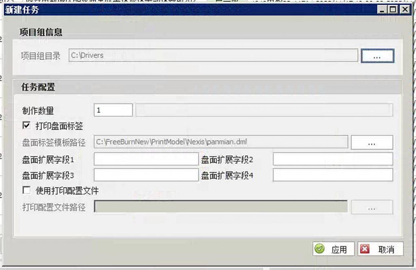
Task: Click the red X icon on 取消
Action: coord(365,249)
